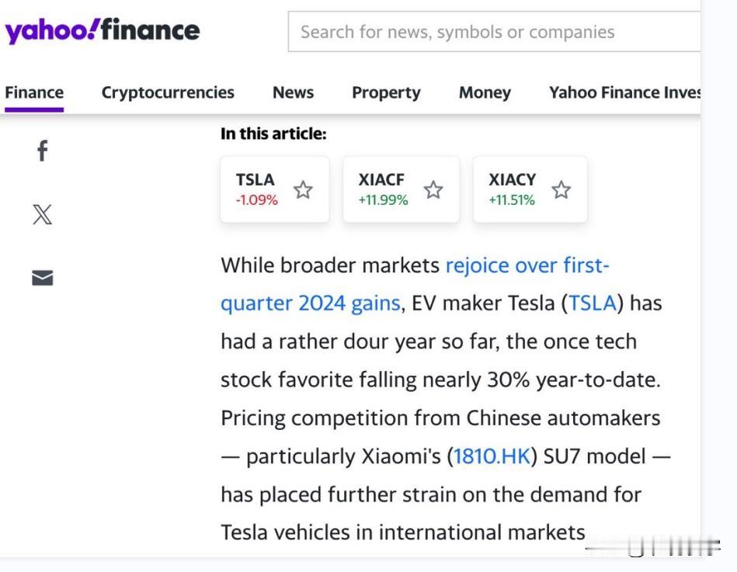
Task: Open the TSLA ticker card
Action: tap(256, 189)
